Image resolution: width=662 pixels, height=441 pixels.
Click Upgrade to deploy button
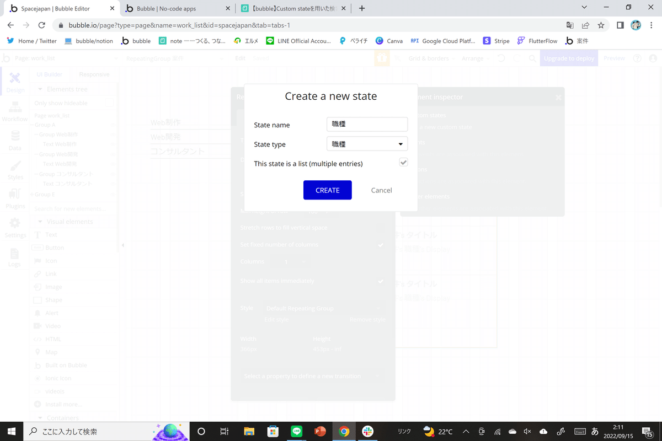569,58
